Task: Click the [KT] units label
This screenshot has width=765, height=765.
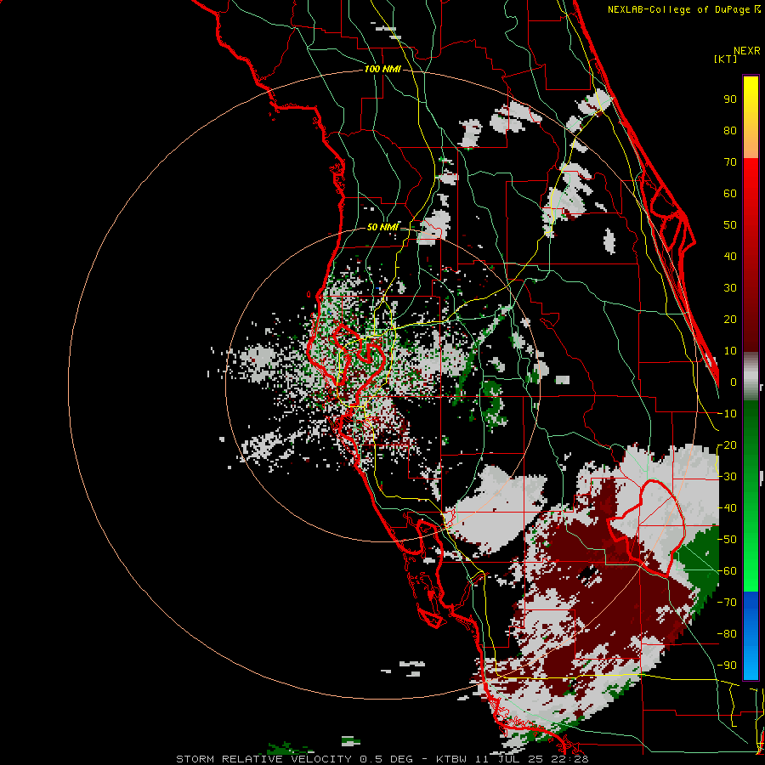Action: click(725, 59)
